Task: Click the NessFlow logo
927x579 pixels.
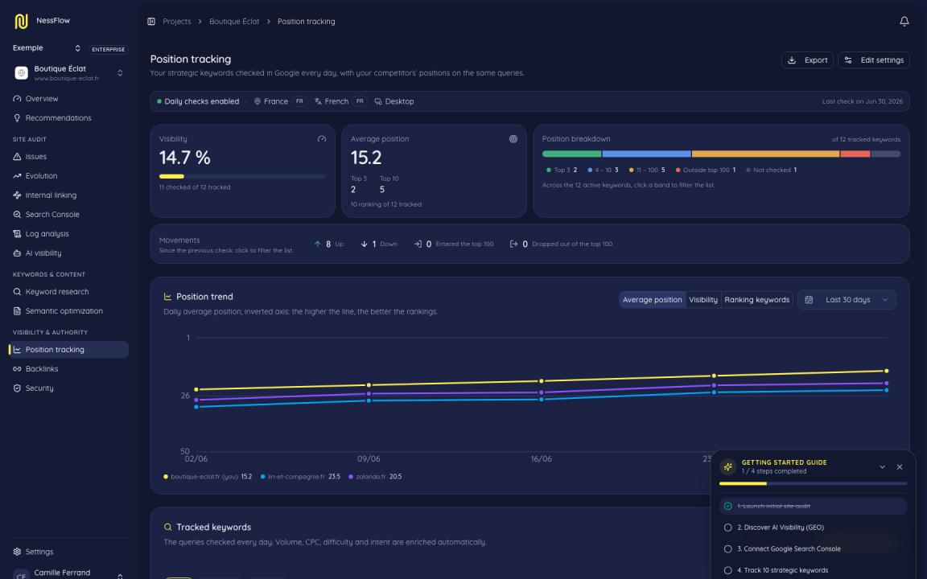Action: point(21,21)
